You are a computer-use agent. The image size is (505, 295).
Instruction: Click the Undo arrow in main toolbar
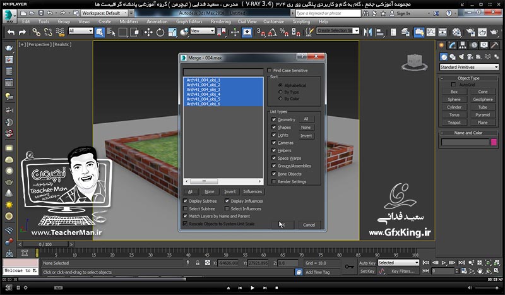pos(11,32)
